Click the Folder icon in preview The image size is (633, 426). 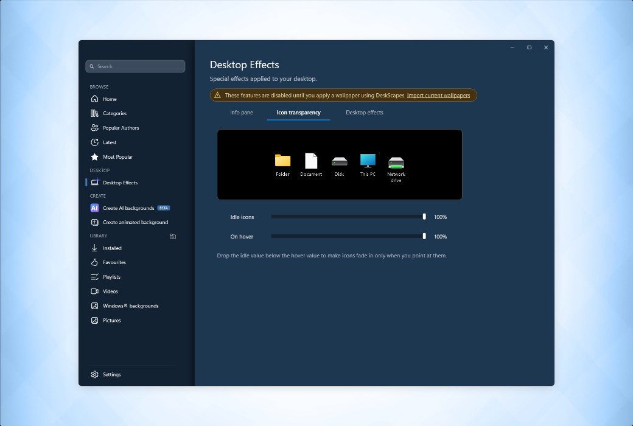tap(282, 160)
